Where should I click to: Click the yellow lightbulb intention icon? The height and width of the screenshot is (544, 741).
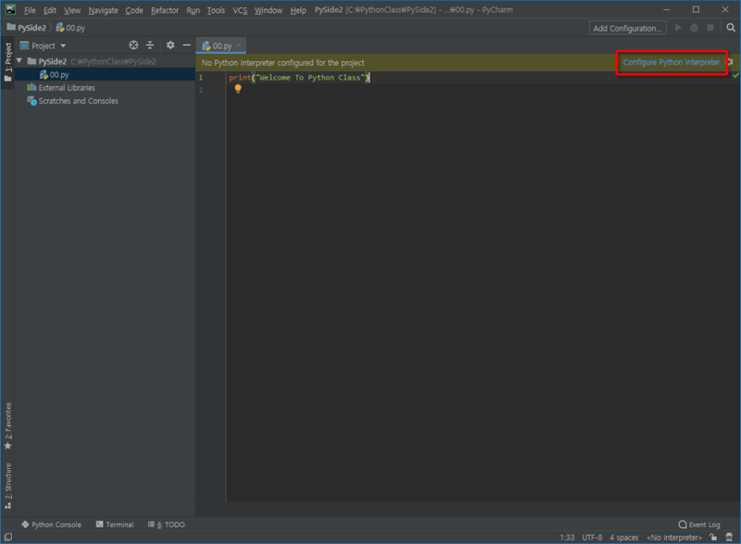(x=238, y=89)
